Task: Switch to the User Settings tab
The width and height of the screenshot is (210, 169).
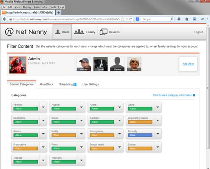Action: (91, 84)
